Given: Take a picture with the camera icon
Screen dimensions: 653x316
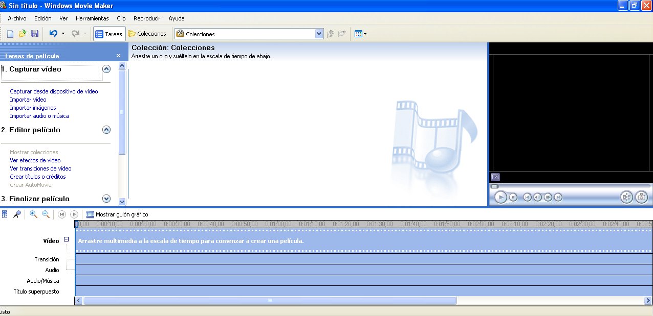Looking at the screenshot, I should coord(642,197).
